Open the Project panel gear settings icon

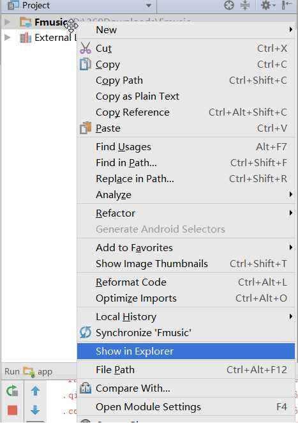click(267, 5)
